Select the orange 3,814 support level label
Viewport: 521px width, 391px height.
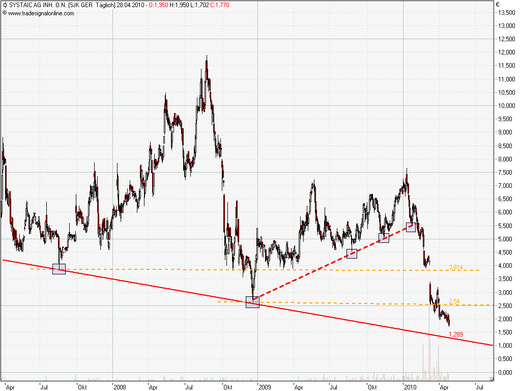point(455,267)
